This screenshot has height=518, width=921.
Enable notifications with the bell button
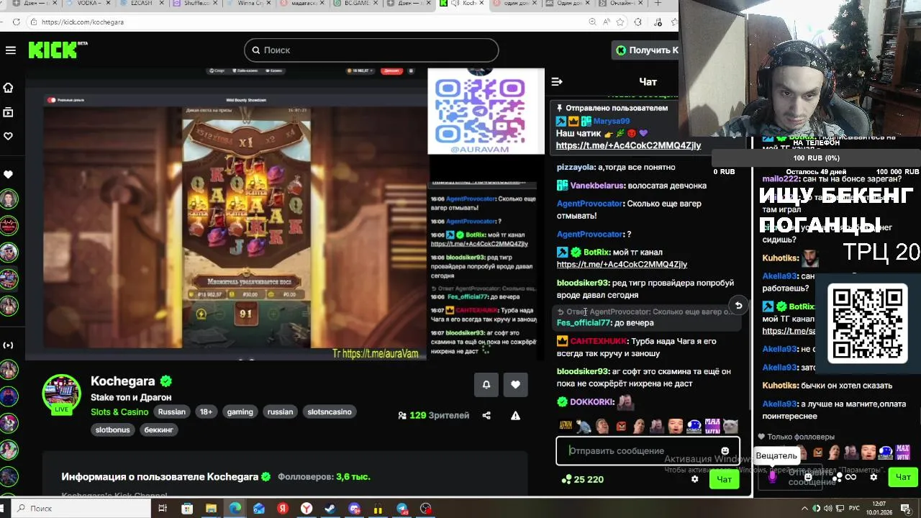[x=486, y=384]
